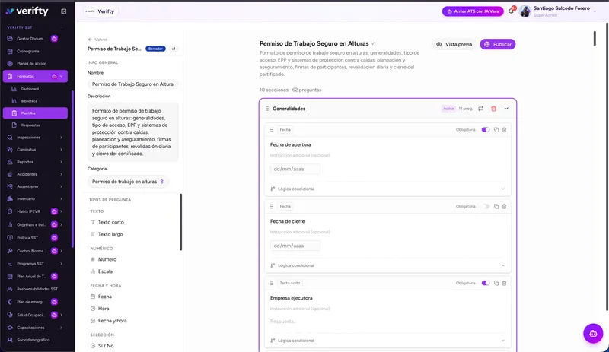Duplicate the Empresa ejecutora question
The width and height of the screenshot is (609, 352).
click(496, 283)
